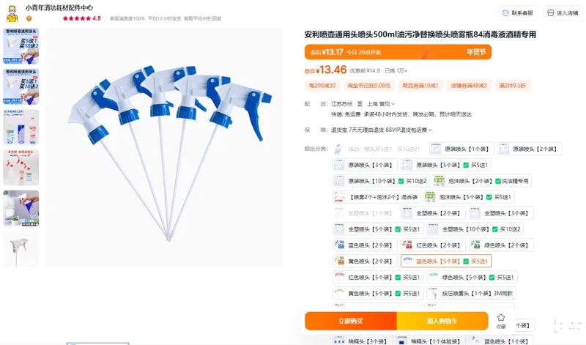Select first thumbnail 买5送1 买10送2

(21, 46)
